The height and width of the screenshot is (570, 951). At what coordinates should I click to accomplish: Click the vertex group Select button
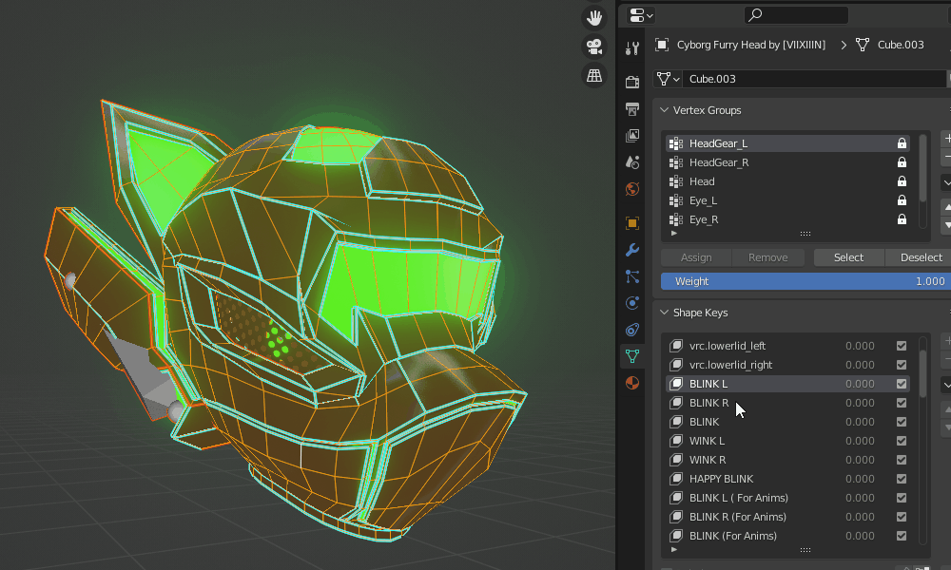pyautogui.click(x=848, y=257)
